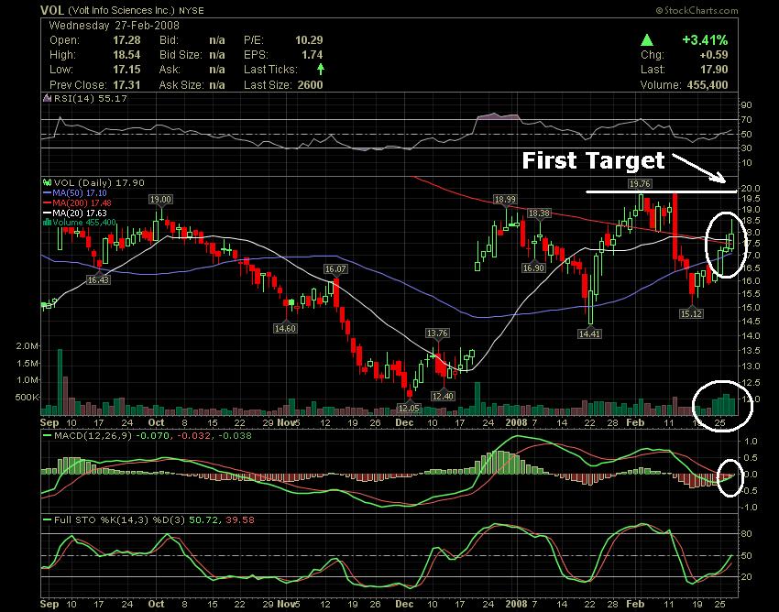Image resolution: width=779 pixels, height=612 pixels.
Task: Click the 15.12 low price label
Action: pyautogui.click(x=692, y=313)
